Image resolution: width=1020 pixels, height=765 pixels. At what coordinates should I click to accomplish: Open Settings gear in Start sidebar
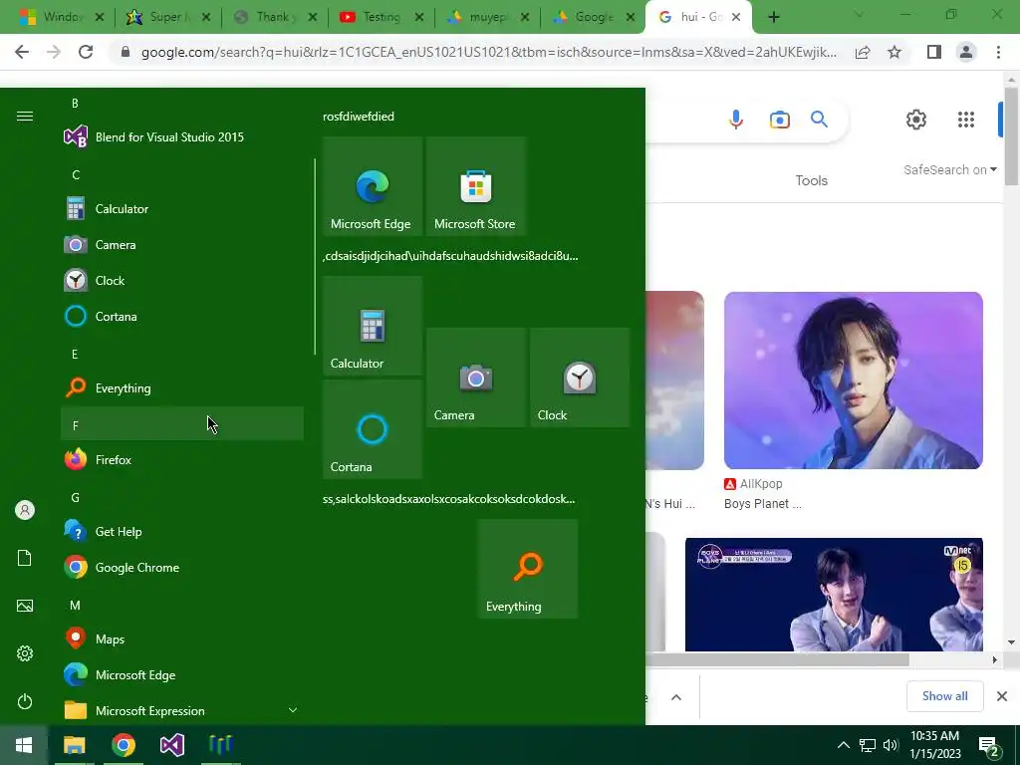click(25, 653)
